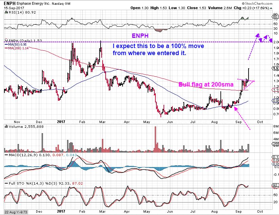
Task: Click the 6M volume axis label
Action: (276, 133)
